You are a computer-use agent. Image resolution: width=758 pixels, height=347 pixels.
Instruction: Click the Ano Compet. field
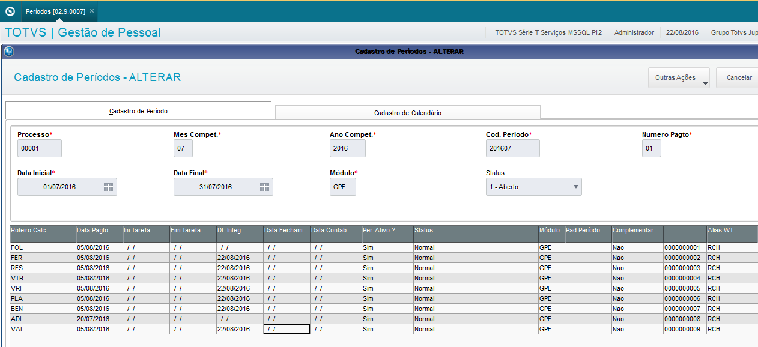coord(348,148)
